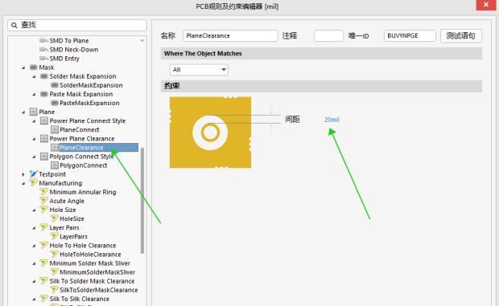Click the rule tree vertical scrollbar
Viewport: 499px width, 306px height.
pyautogui.click(x=142, y=201)
